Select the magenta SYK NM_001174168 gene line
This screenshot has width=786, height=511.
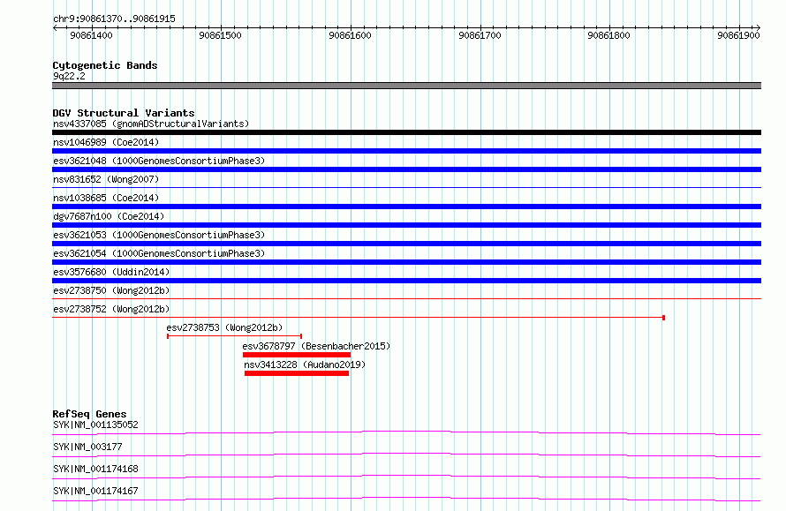(406, 477)
